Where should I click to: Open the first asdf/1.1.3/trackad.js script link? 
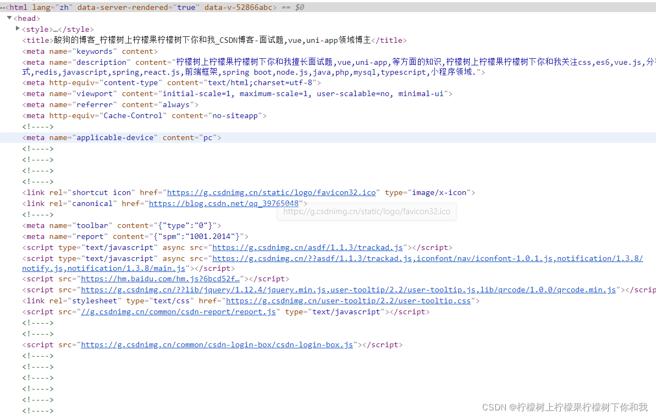coord(307,248)
